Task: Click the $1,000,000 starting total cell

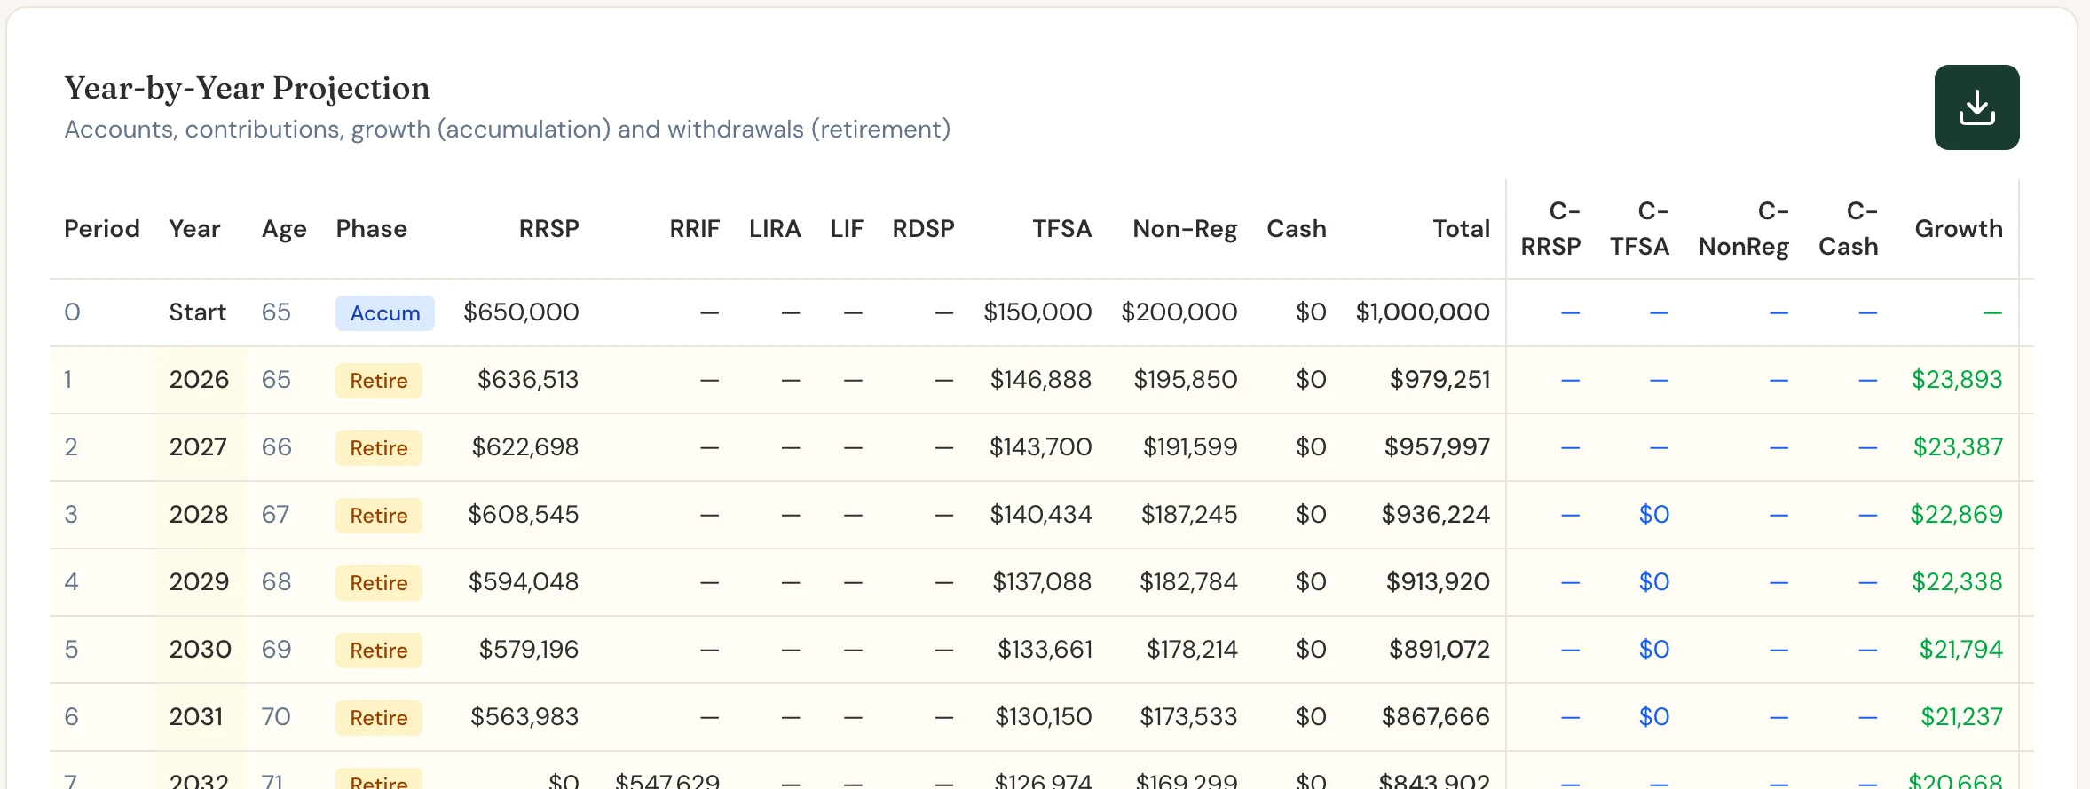Action: 1423,312
